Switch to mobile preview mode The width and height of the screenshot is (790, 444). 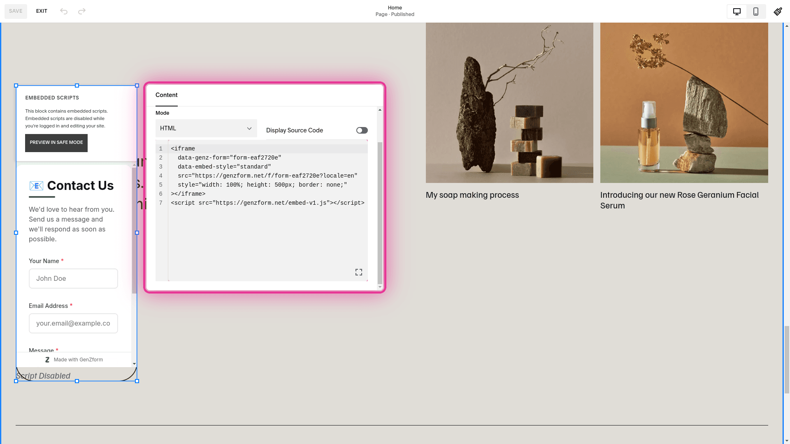(x=756, y=11)
